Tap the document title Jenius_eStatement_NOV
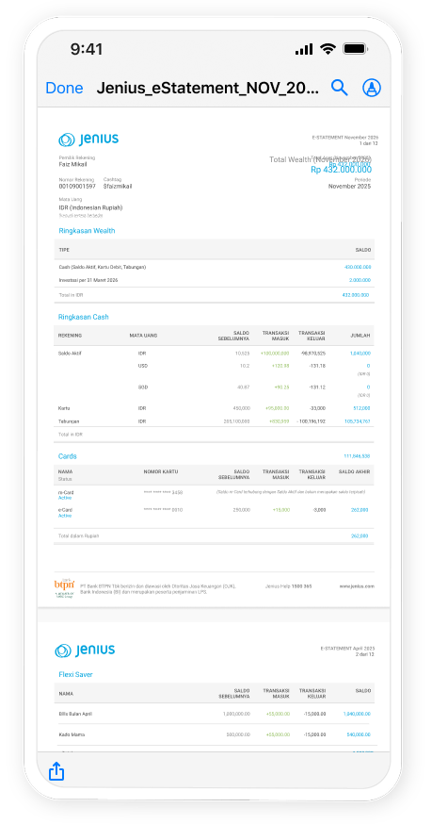 click(x=207, y=88)
